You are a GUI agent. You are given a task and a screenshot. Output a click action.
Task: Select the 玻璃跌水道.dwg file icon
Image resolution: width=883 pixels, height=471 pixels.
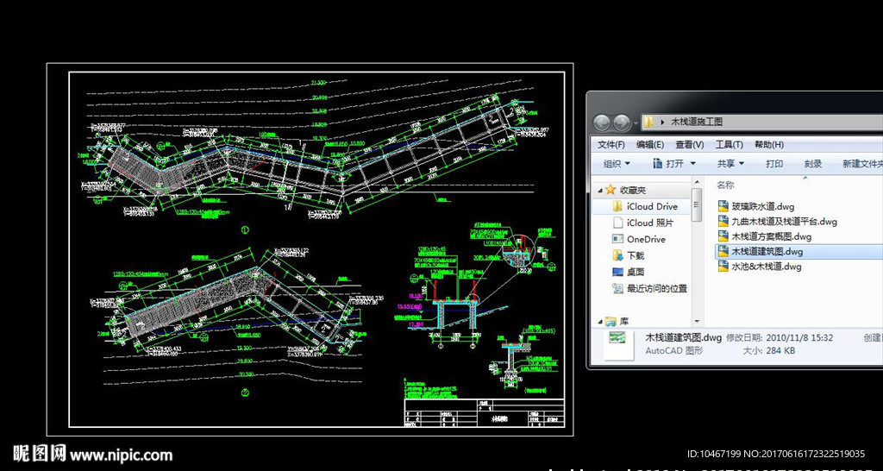723,206
